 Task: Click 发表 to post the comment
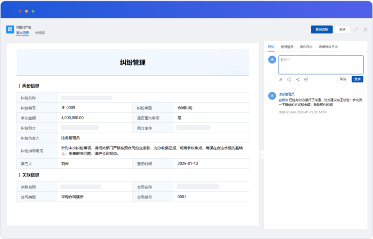tap(357, 79)
